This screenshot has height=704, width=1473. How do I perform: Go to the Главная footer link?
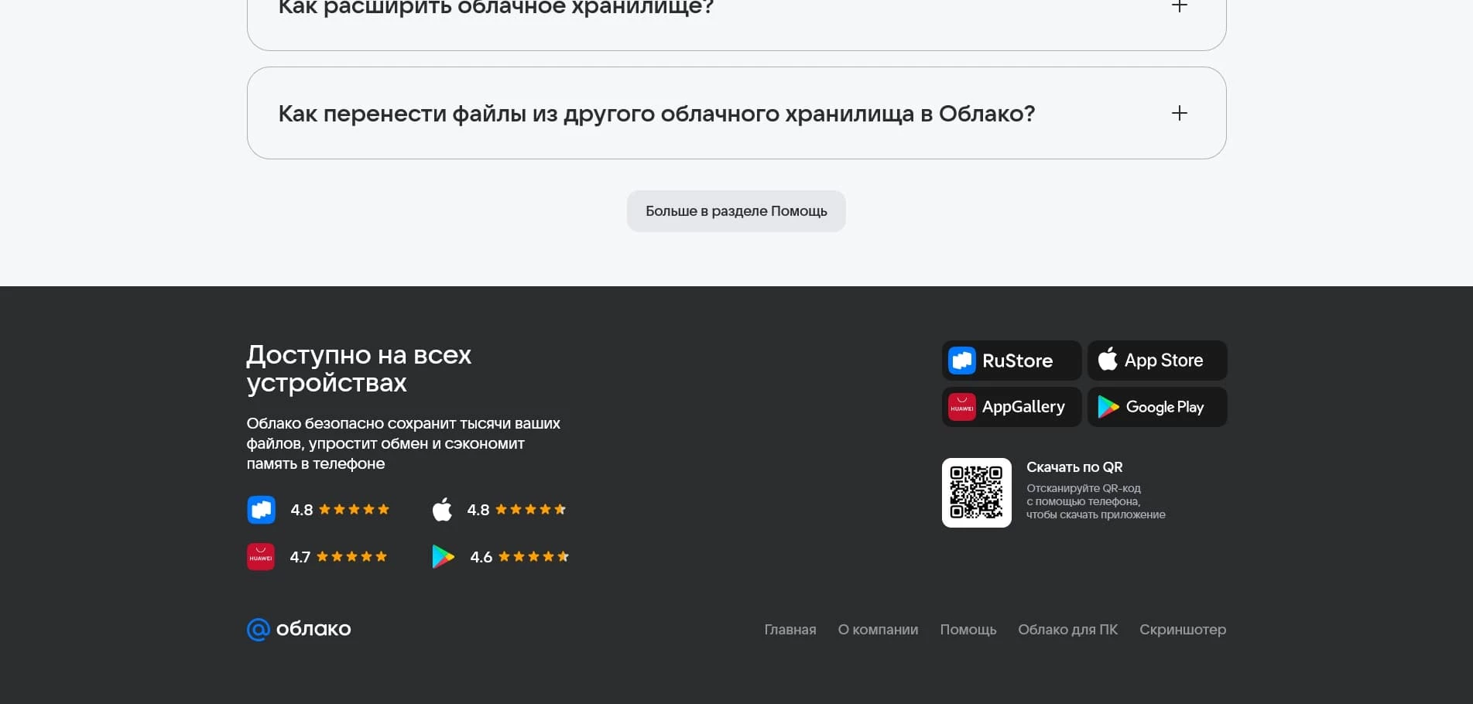790,630
